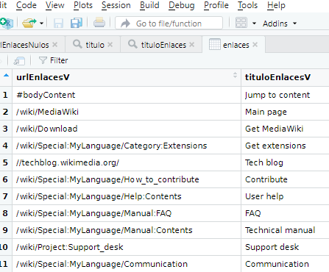Select the User help cell
Screen dimensions: 329x272
(x=285, y=196)
